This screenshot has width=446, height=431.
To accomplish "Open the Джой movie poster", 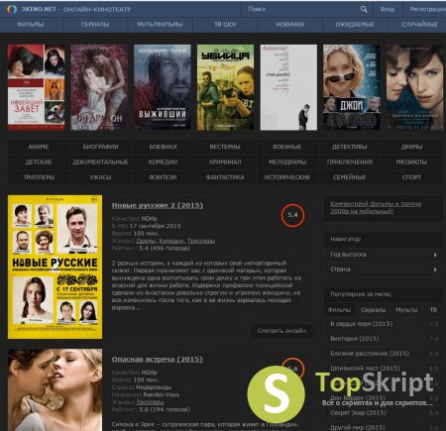I will point(352,87).
